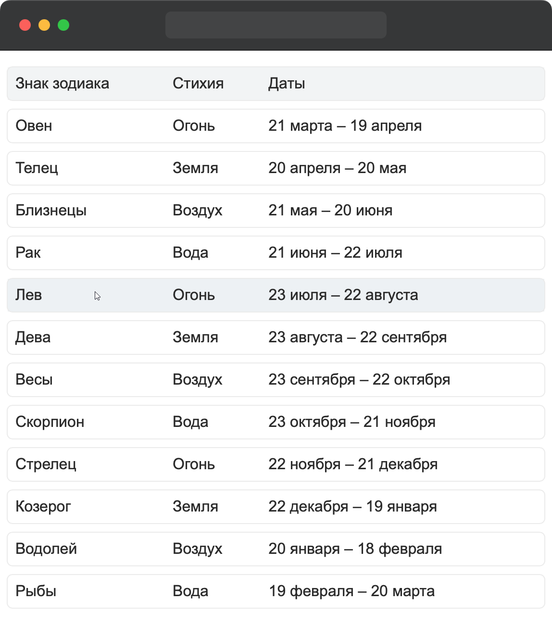Select the 'Весы' row
552x625 pixels.
pos(276,380)
